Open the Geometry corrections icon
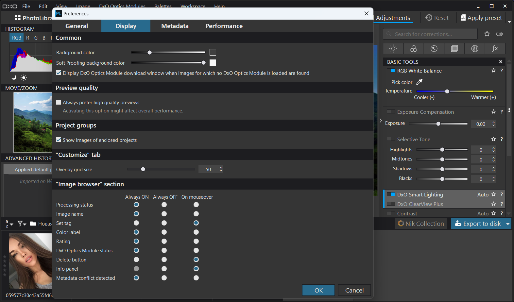 [454, 48]
